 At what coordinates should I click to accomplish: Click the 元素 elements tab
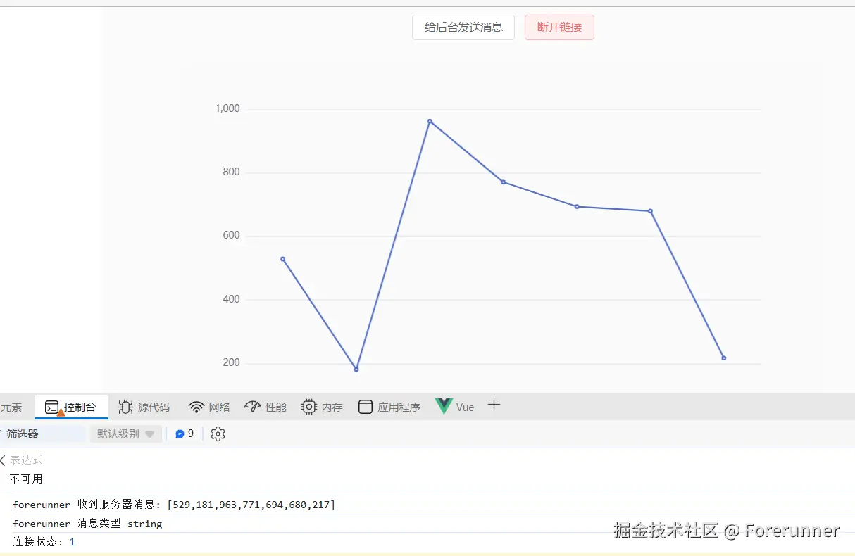[11, 407]
